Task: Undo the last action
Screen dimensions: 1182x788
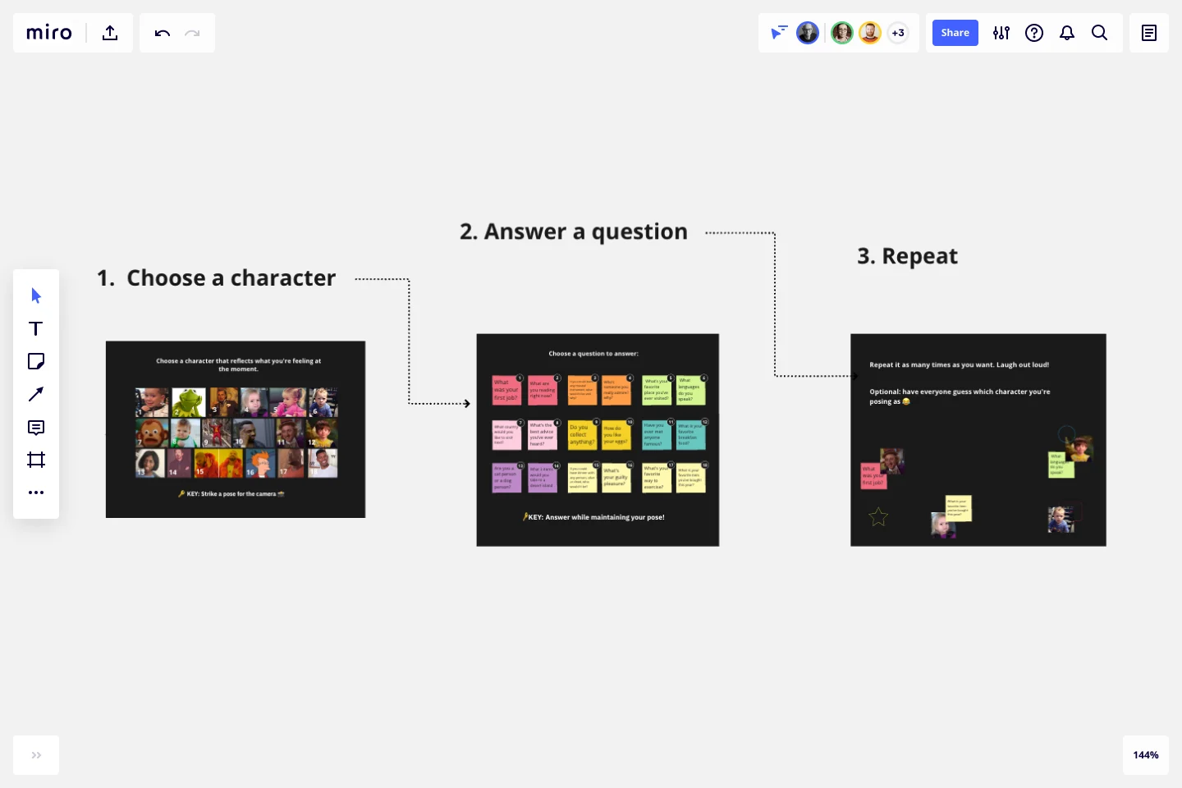Action: [163, 33]
